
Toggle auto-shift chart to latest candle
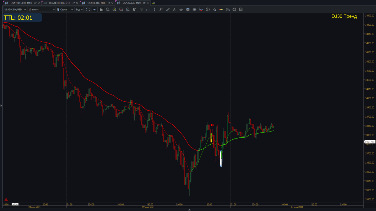click(x=94, y=10)
